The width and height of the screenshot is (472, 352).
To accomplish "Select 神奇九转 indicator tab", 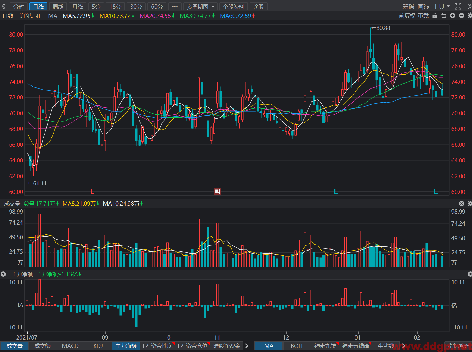I will 325,346.
